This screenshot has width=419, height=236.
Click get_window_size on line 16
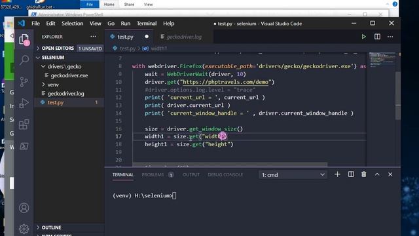[x=213, y=129]
